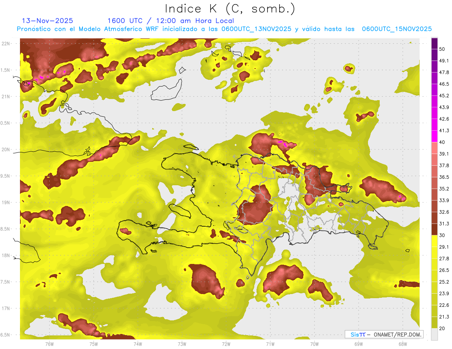Image resolution: width=452 pixels, height=349 pixels.
Task: Click the "71W" longitude label
Action: 270,344
